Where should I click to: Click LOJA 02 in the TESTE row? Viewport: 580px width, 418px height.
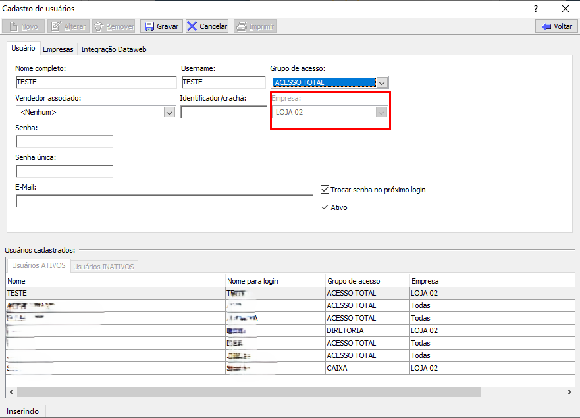pyautogui.click(x=424, y=293)
